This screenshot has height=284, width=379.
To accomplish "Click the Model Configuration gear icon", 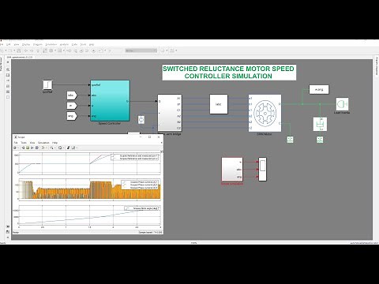I will pos(51,50).
